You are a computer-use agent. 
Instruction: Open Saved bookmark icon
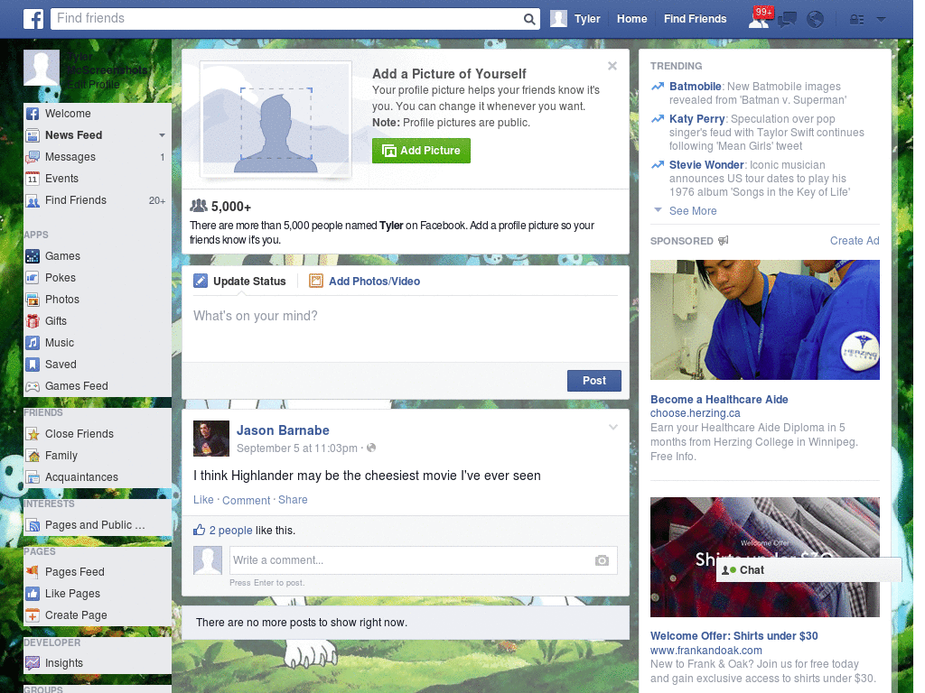[33, 365]
